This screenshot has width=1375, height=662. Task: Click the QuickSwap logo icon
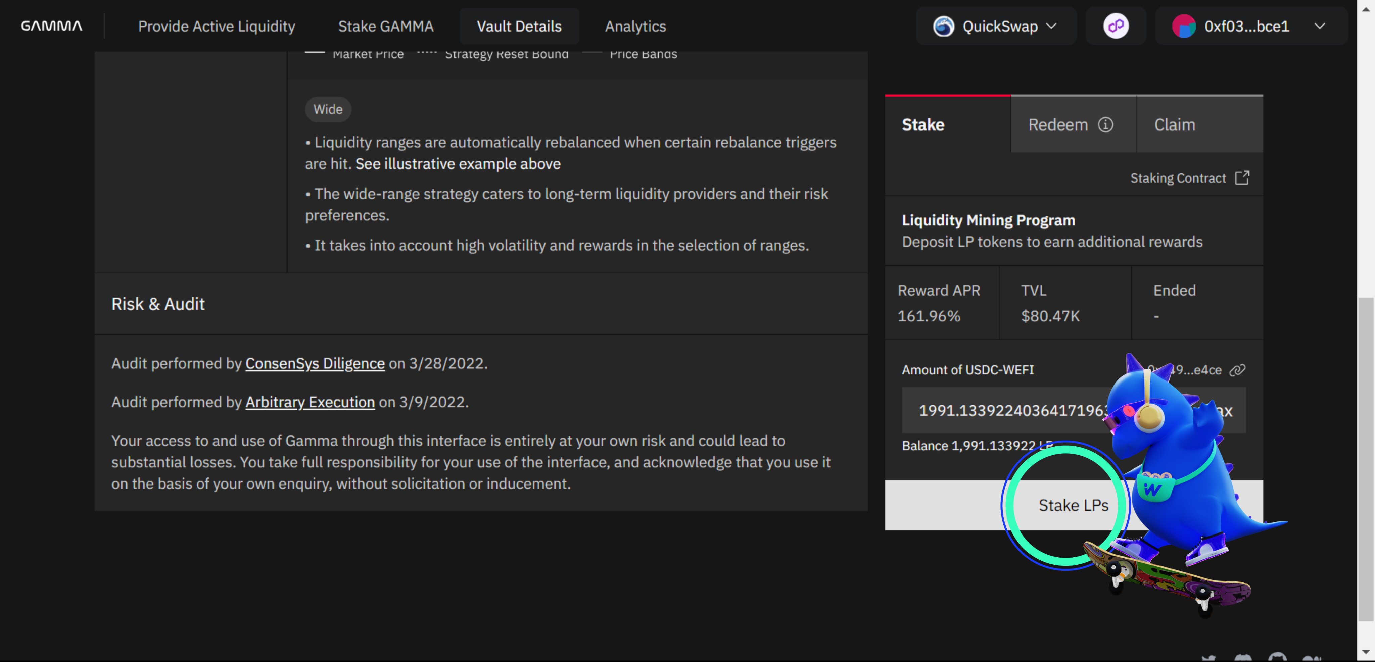click(943, 26)
